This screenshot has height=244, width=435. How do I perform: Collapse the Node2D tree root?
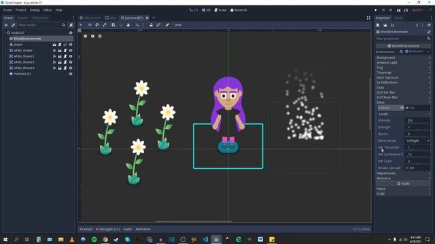click(5, 33)
